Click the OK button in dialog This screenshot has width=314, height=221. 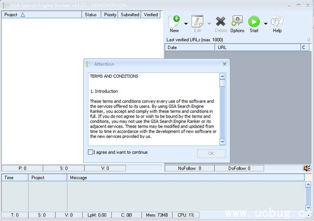[211, 154]
